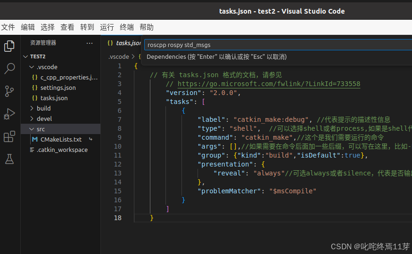This screenshot has height=254, width=412.
Task: Expand the devel folder chevron
Action: [x=32, y=119]
